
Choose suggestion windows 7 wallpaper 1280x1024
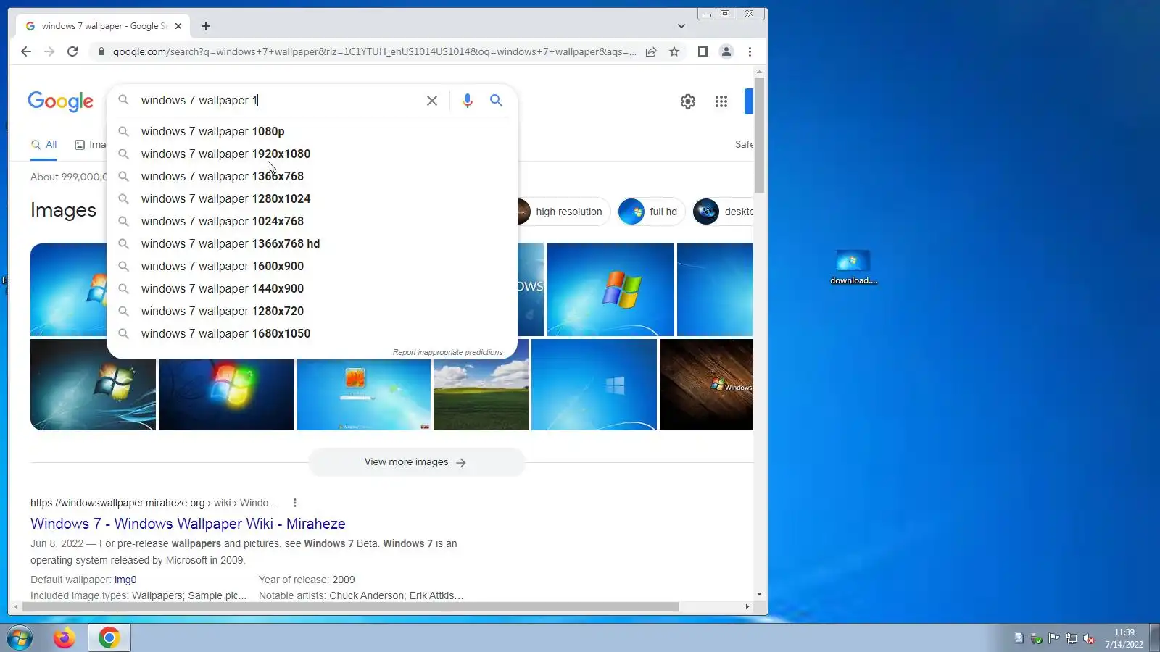pos(312,198)
